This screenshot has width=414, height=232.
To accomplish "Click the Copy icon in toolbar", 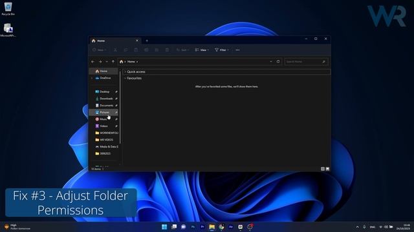I will [x=125, y=50].
